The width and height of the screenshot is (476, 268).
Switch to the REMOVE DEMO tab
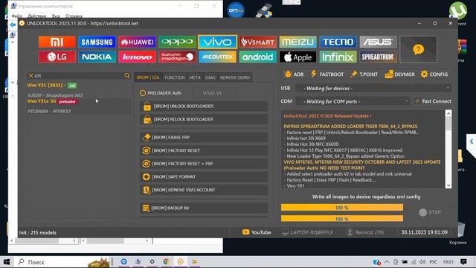235,77
